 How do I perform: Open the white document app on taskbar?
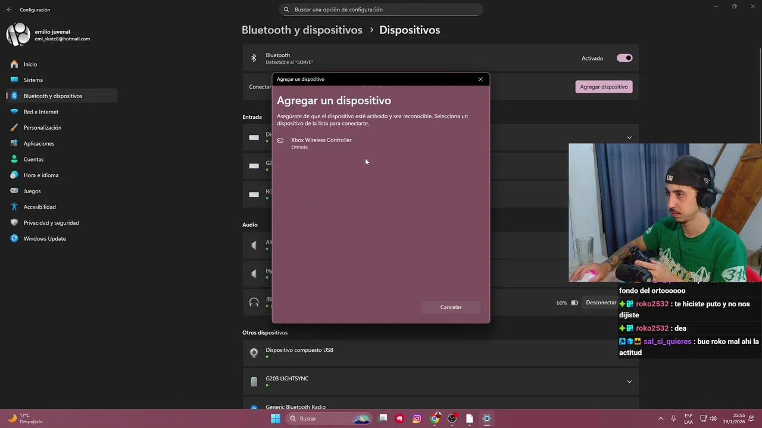(x=470, y=418)
